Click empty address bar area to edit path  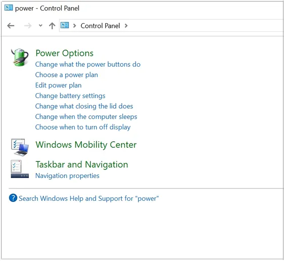(x=205, y=26)
